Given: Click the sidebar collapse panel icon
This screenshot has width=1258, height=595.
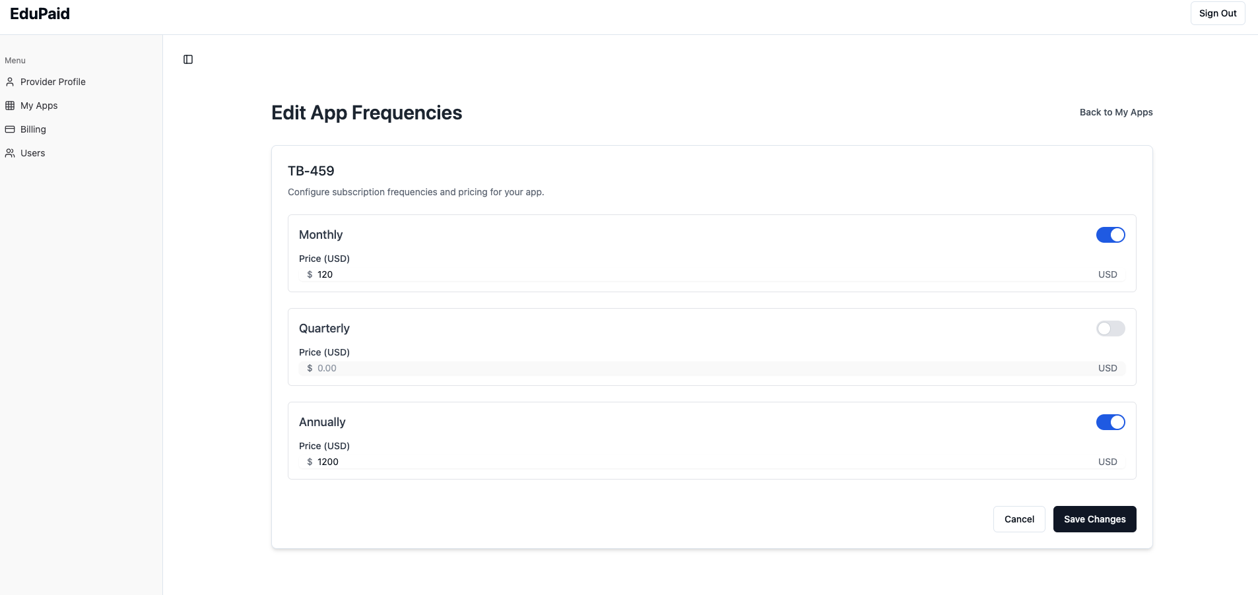Looking at the screenshot, I should click(x=188, y=59).
